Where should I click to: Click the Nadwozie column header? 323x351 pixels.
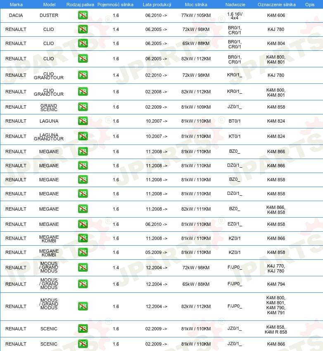point(235,5)
